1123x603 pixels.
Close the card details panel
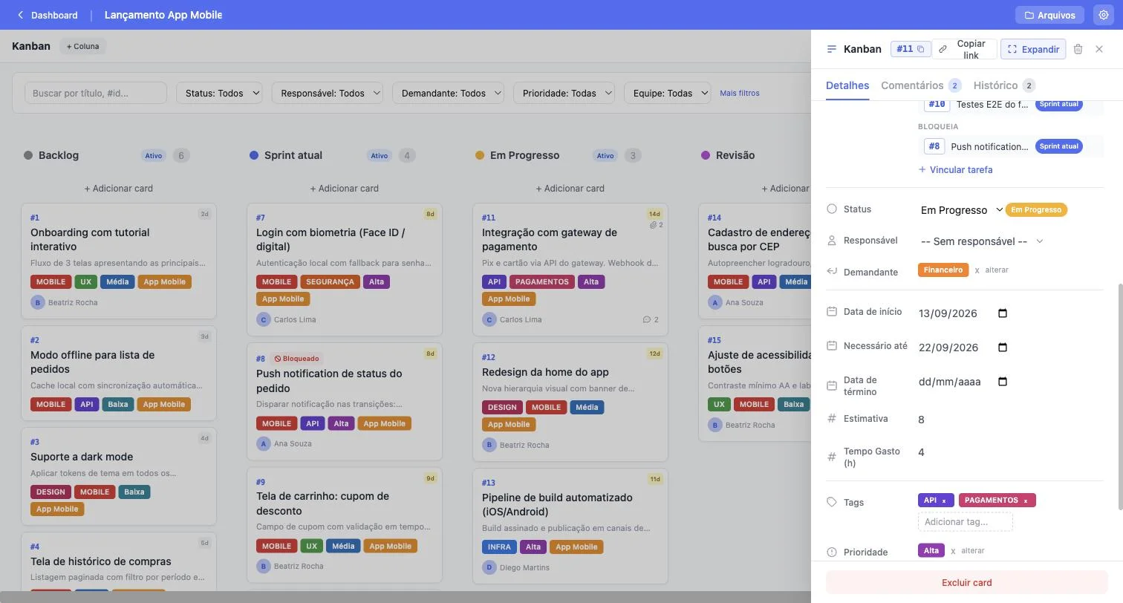1099,49
